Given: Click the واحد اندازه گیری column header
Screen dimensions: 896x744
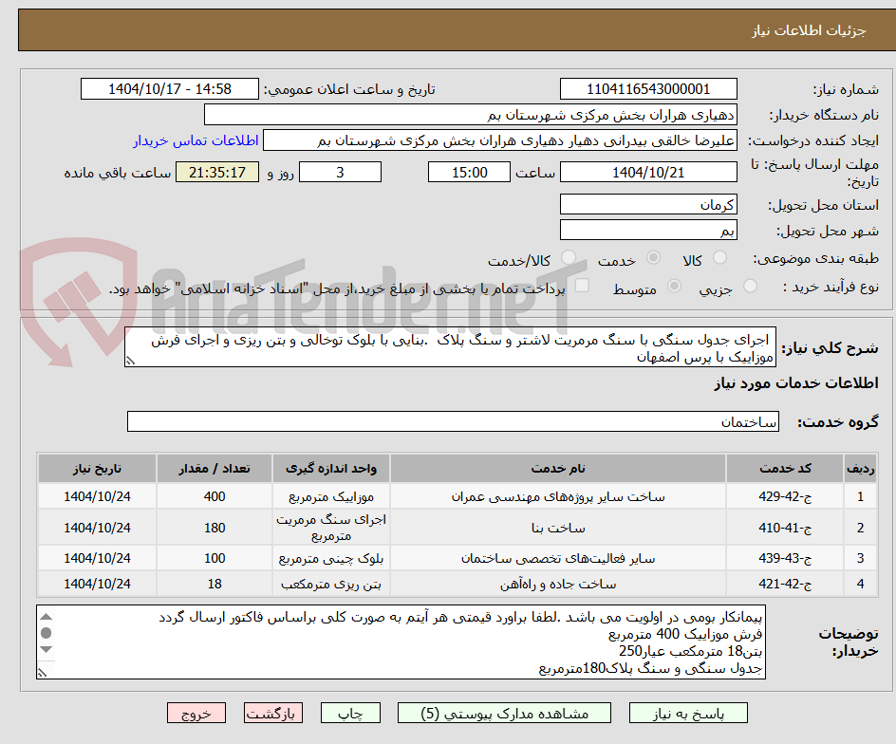Looking at the screenshot, I should click(x=331, y=468).
